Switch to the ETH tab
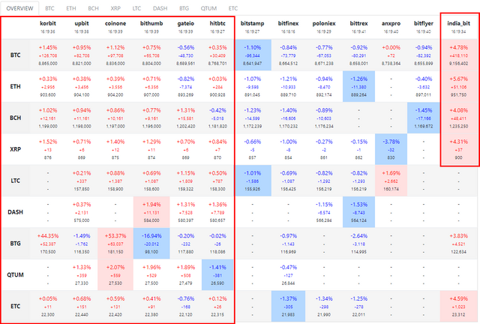Image resolution: width=480 pixels, height=324 pixels. pyautogui.click(x=71, y=8)
